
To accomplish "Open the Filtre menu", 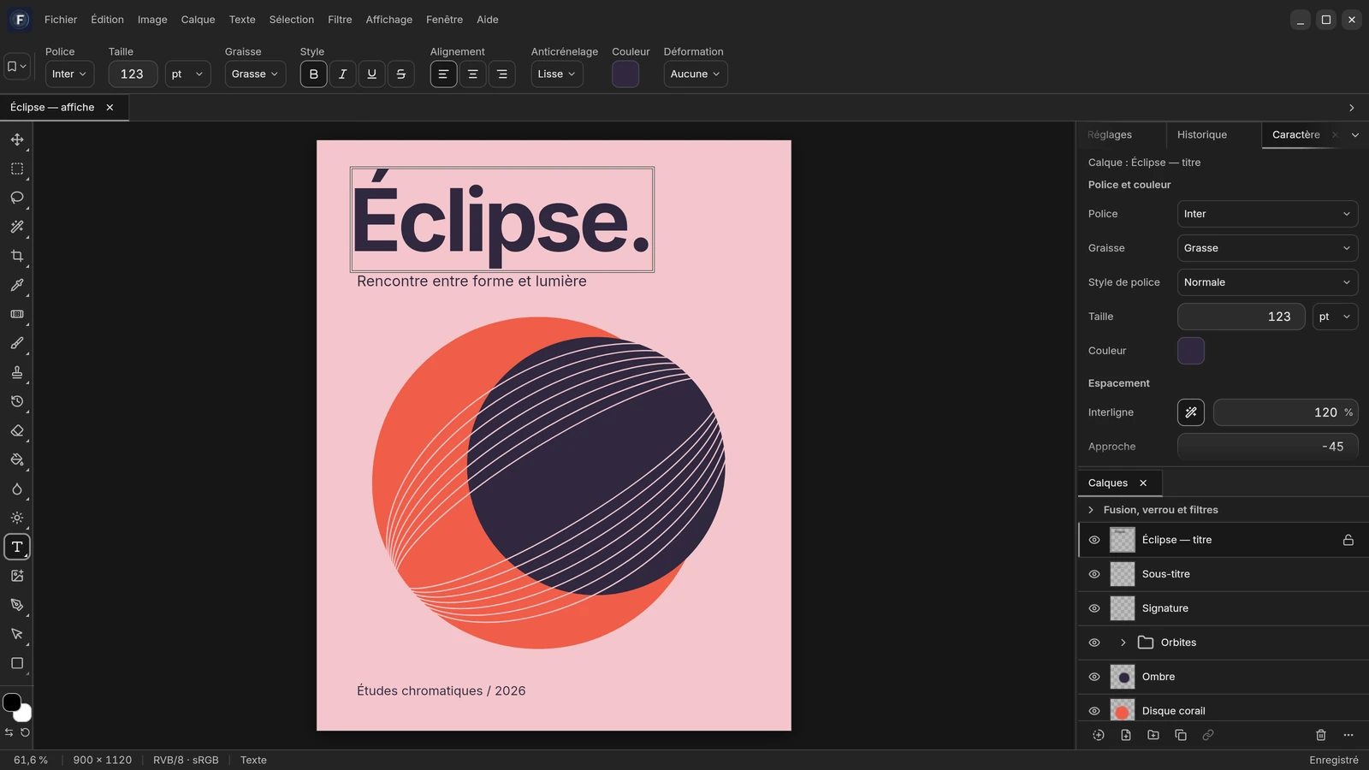I will coord(340,20).
